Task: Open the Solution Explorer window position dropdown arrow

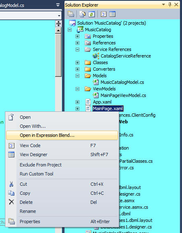Action: (164, 5)
